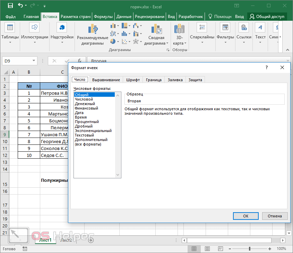Screen dimensions: 293x253
Task: Click the Undo arrow icon
Action: point(21,6)
